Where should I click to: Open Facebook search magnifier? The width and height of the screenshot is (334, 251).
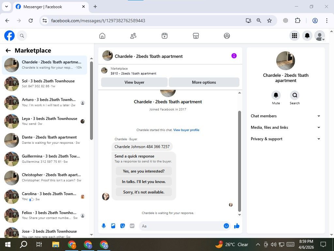(x=22, y=36)
